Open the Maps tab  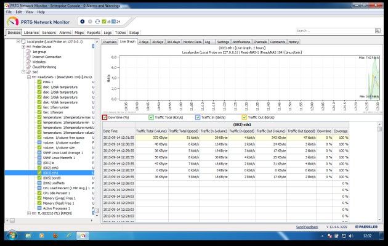pyautogui.click(x=79, y=33)
